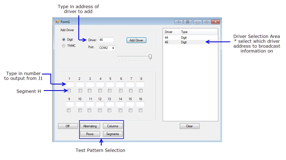The image size is (286, 160).
Task: Enable the checkbox under digit 16
Action: point(140,110)
